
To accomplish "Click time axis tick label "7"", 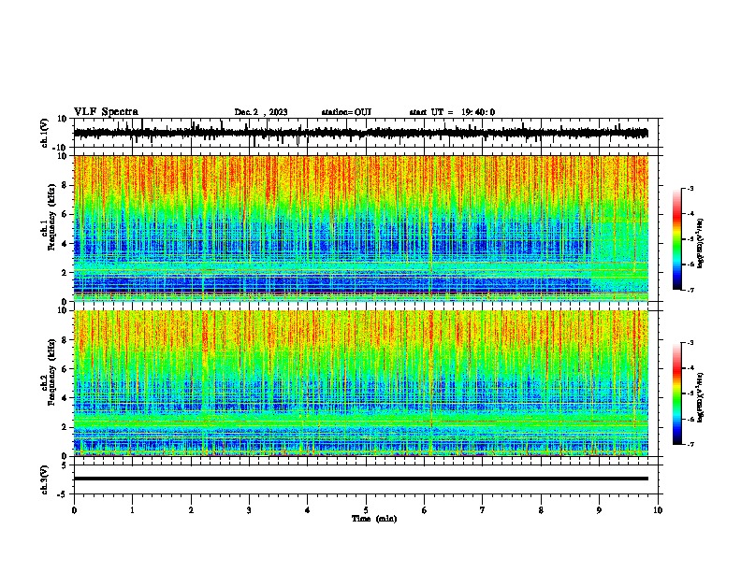I will pyautogui.click(x=482, y=510).
